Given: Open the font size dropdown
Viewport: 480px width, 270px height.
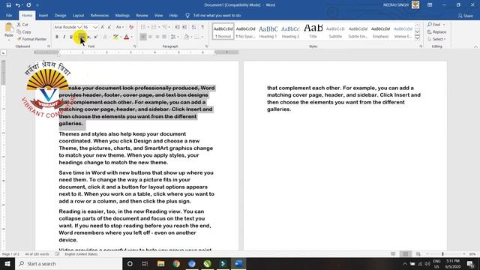Looking at the screenshot, I should pos(95,27).
